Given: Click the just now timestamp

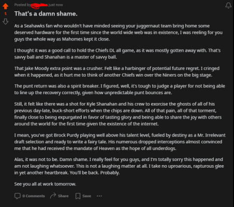Looking at the screenshot, I should (55, 5).
